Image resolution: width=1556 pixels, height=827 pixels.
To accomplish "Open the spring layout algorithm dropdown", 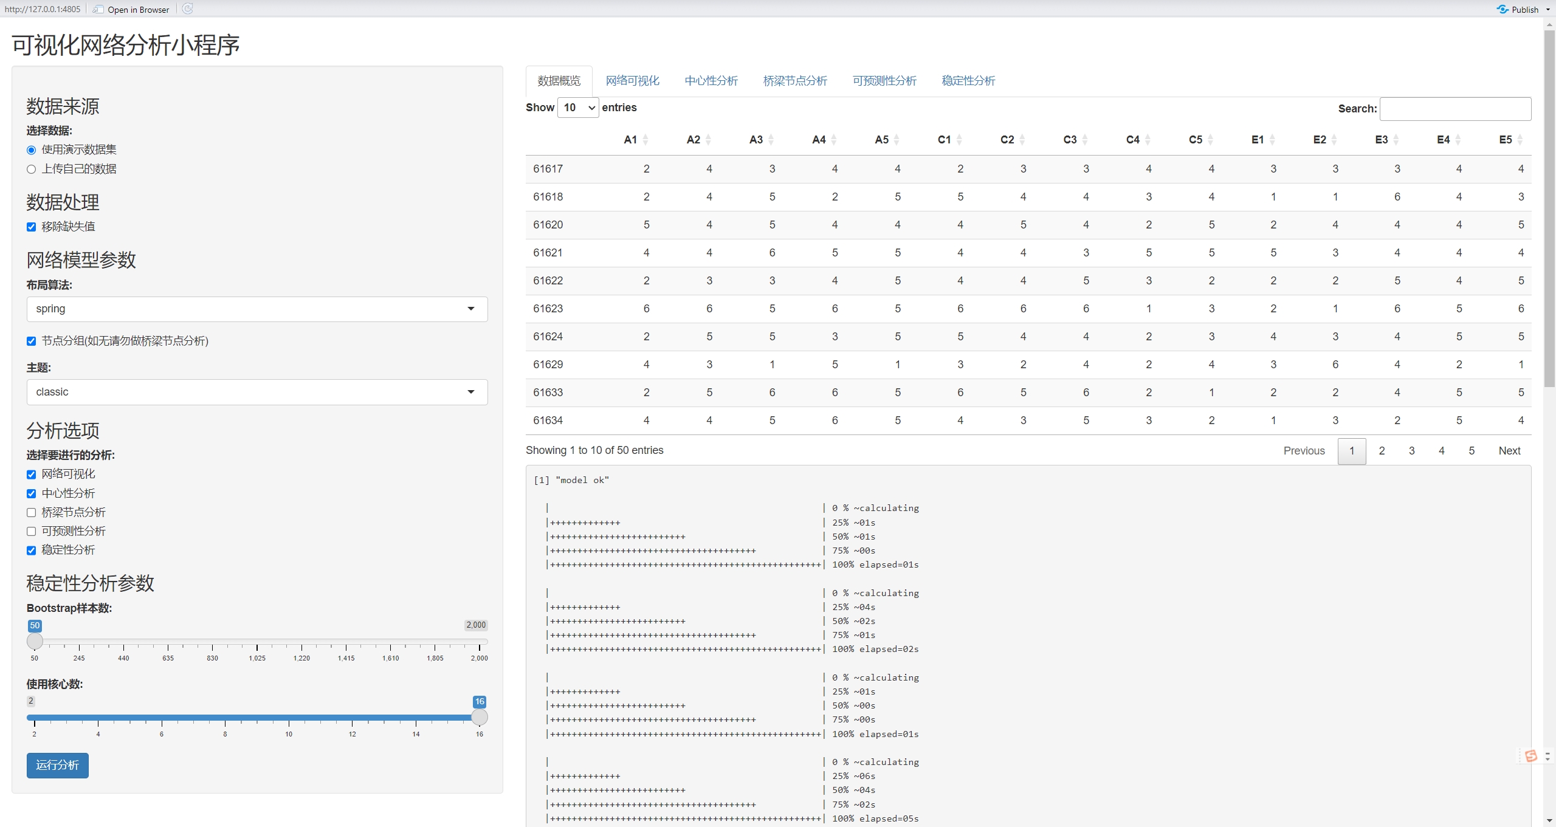I will pyautogui.click(x=257, y=309).
